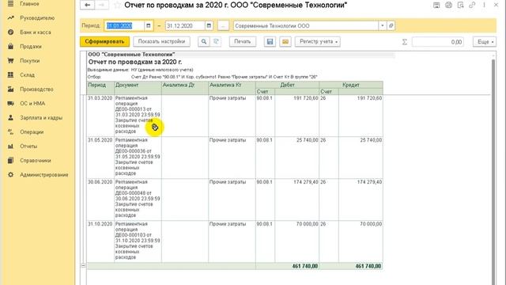Click the period selection ellipsis button
Screen dimensions: 506x285
coord(223,26)
